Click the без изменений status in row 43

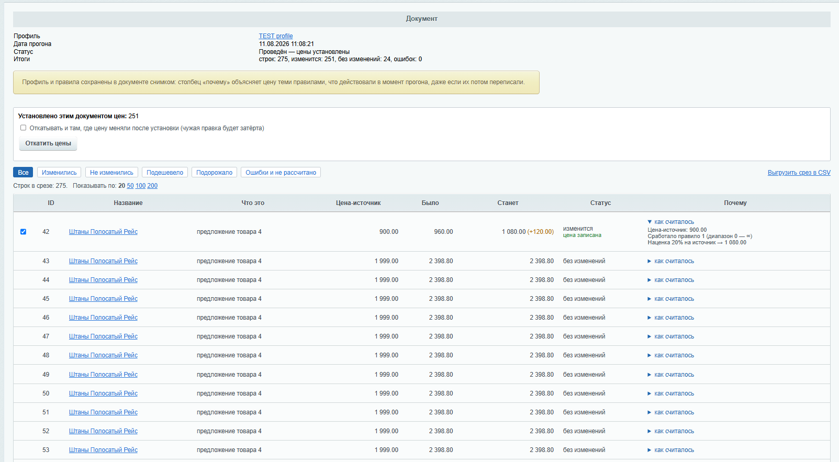584,261
